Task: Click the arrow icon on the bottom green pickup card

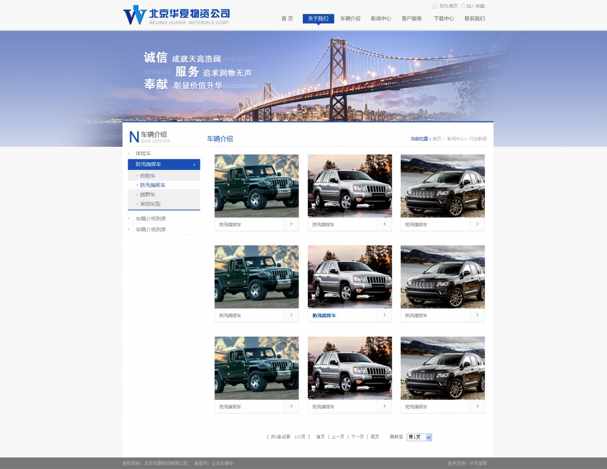Action: pos(292,407)
